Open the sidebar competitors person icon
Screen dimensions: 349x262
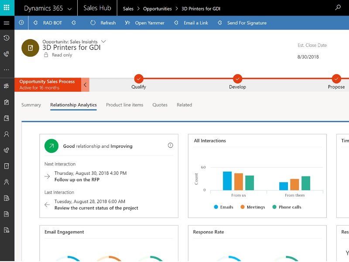[x=7, y=182]
